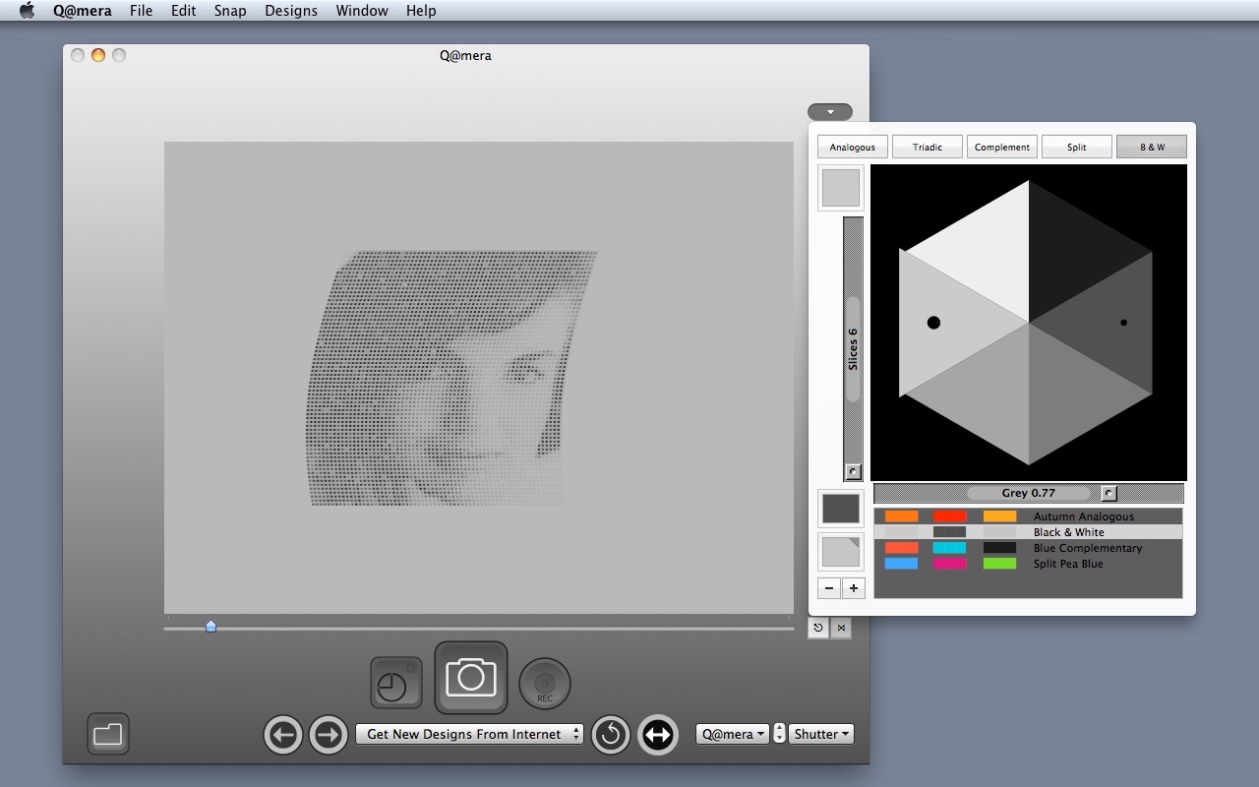Toggle the horizontal flip mirror button
Screen dimensions: 1259x787
coord(658,735)
